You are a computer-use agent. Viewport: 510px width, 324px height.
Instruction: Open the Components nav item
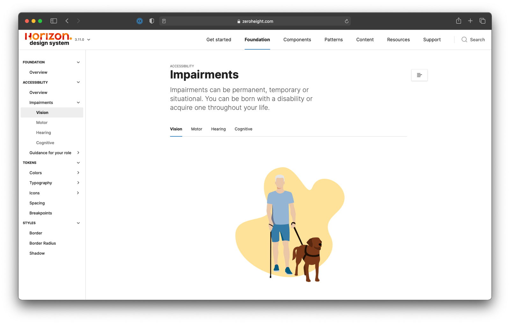[297, 40]
